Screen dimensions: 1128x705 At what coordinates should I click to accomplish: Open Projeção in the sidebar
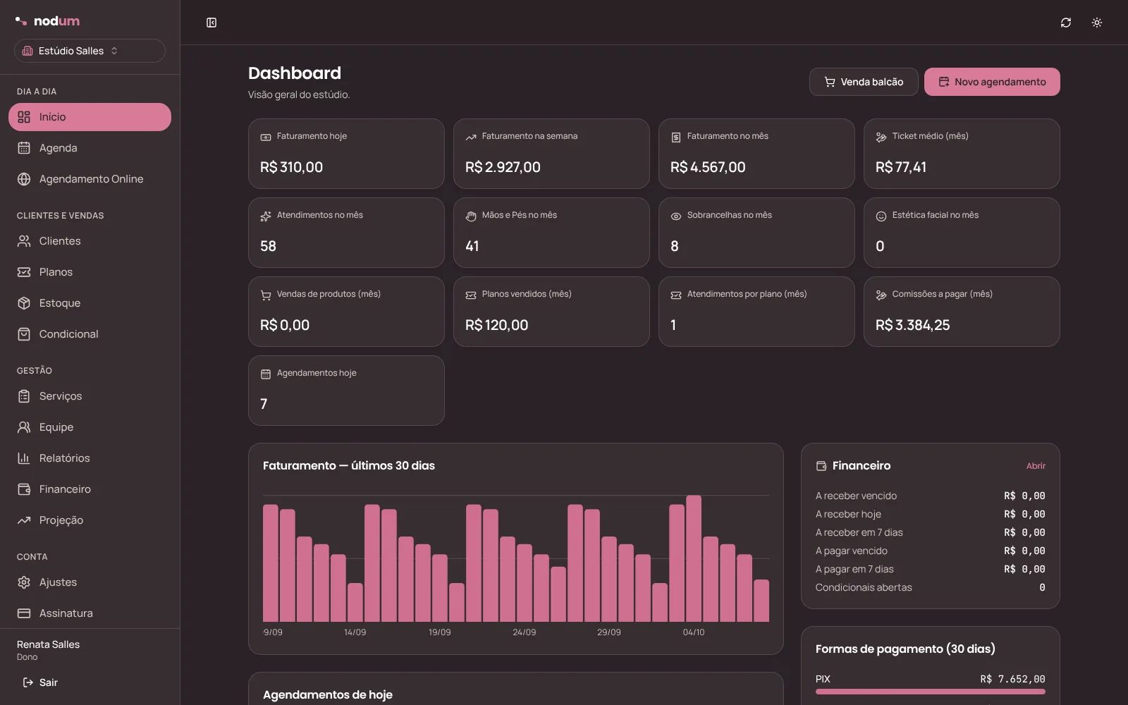click(90, 520)
